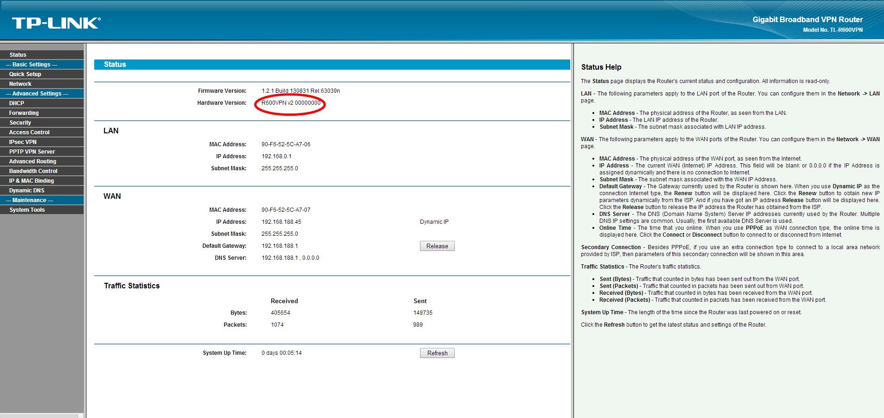Click the Basic Settings section header
Image resolution: width=884 pixels, height=418 pixels.
pyautogui.click(x=42, y=64)
